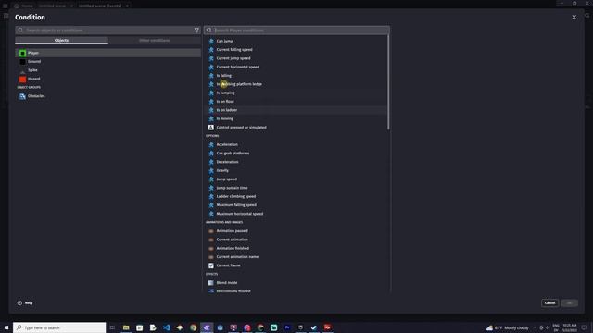Click the Cancel button
The width and height of the screenshot is (593, 333).
549,303
